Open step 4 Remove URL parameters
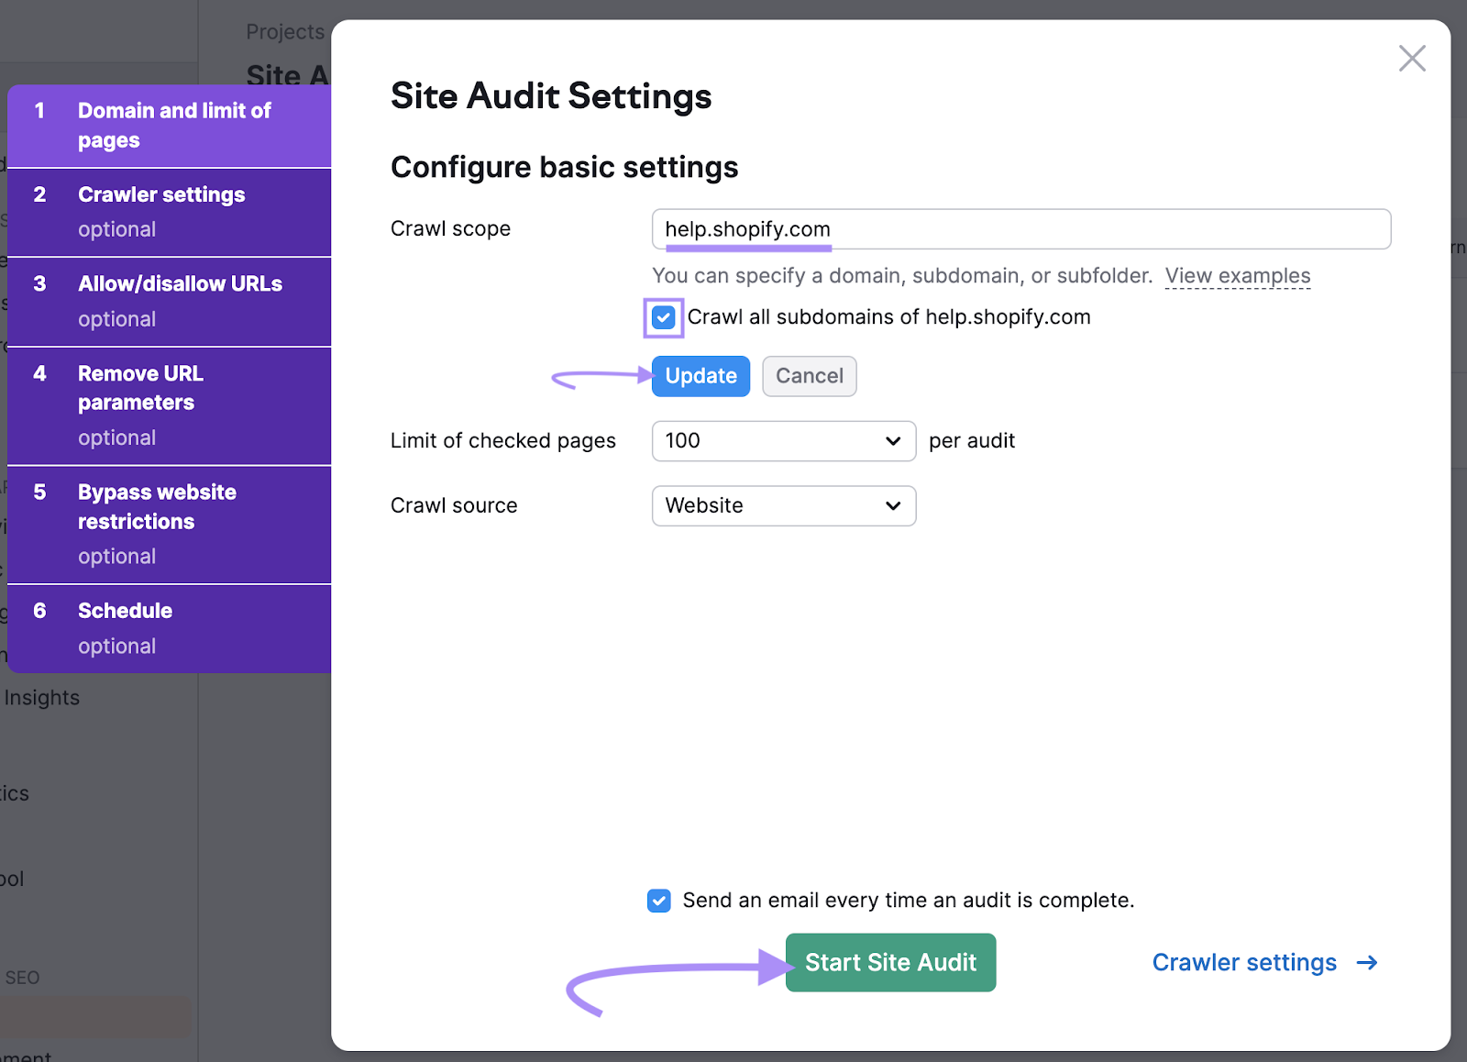The image size is (1467, 1062). (170, 404)
